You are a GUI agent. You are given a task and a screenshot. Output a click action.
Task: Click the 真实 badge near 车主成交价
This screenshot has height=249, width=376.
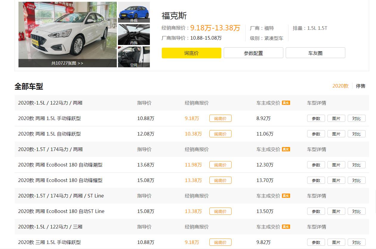point(286,103)
